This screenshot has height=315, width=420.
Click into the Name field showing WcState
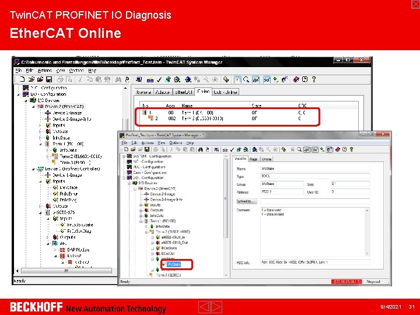click(315, 169)
